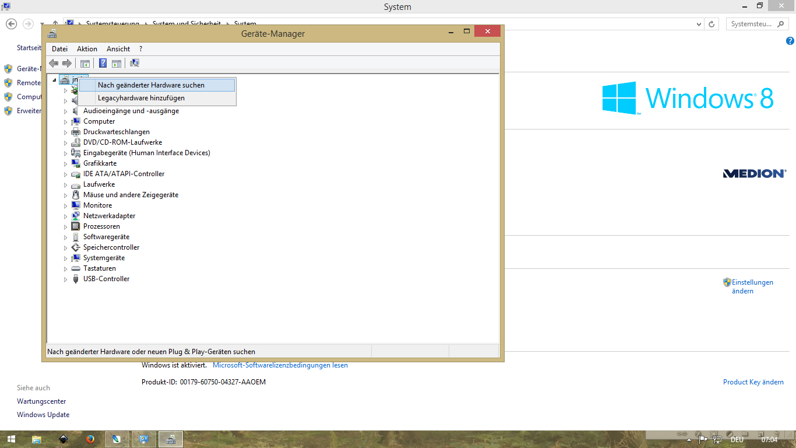Open Windows Update link in System window
The width and height of the screenshot is (796, 448).
[x=43, y=415]
